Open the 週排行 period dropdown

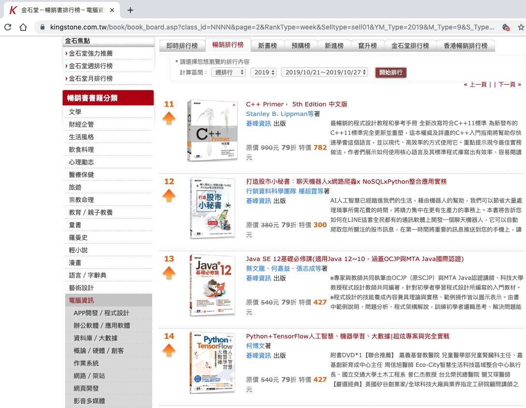tap(228, 72)
